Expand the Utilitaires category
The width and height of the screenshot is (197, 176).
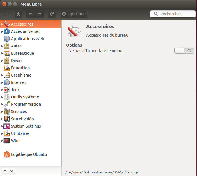coord(2,133)
